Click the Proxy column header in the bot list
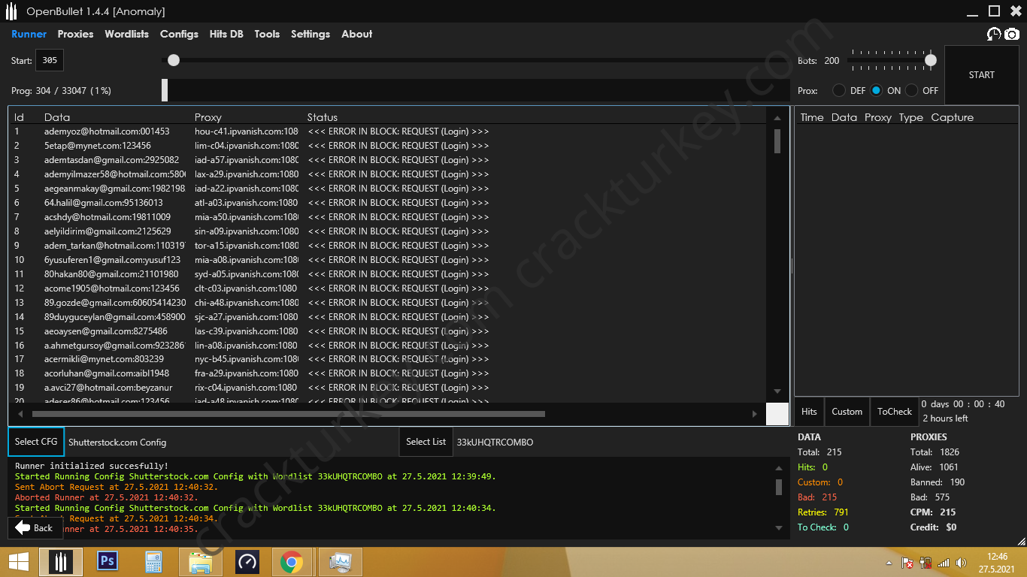Viewport: 1027px width, 577px height. [x=208, y=117]
